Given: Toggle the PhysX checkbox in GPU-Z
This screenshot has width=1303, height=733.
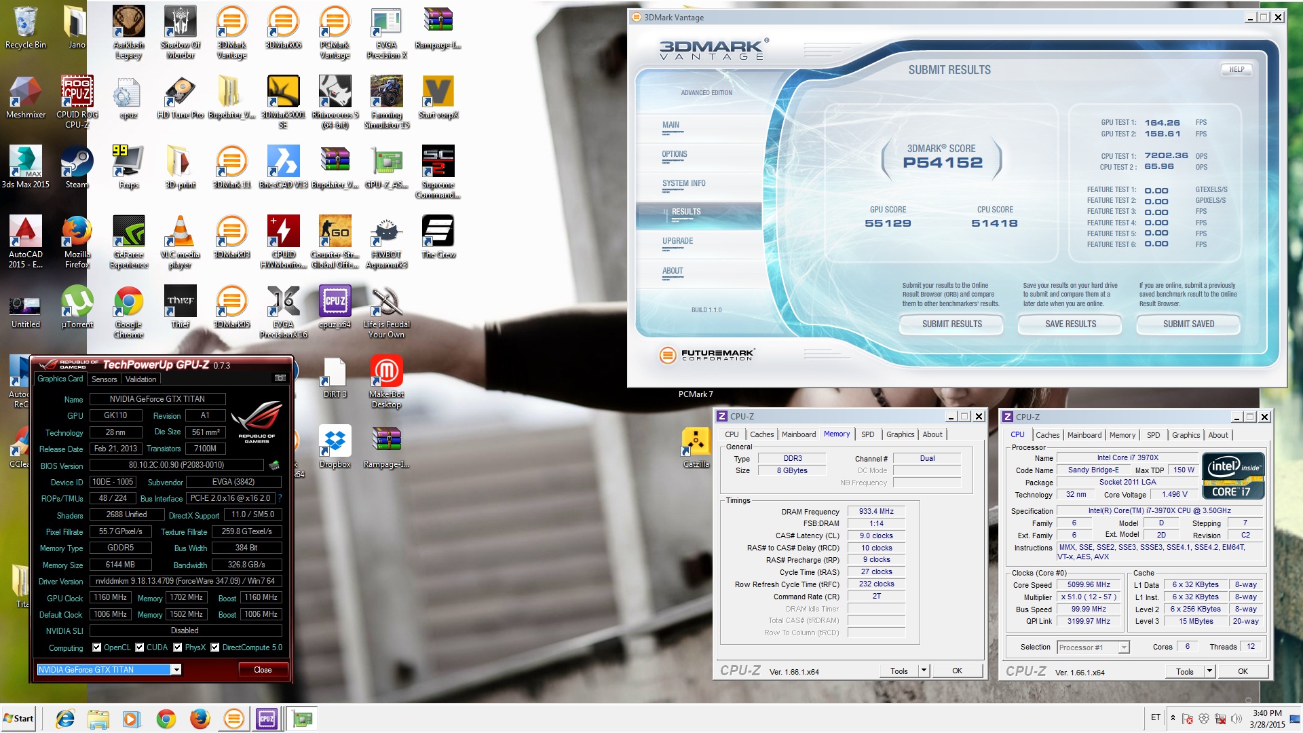Looking at the screenshot, I should tap(178, 647).
